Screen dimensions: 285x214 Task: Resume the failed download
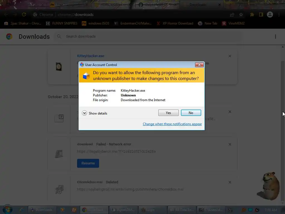click(x=88, y=163)
